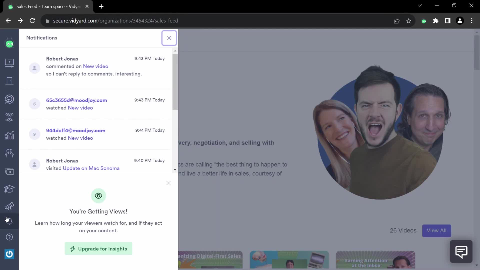
Task: Close the Notifications panel
Action: tap(169, 38)
